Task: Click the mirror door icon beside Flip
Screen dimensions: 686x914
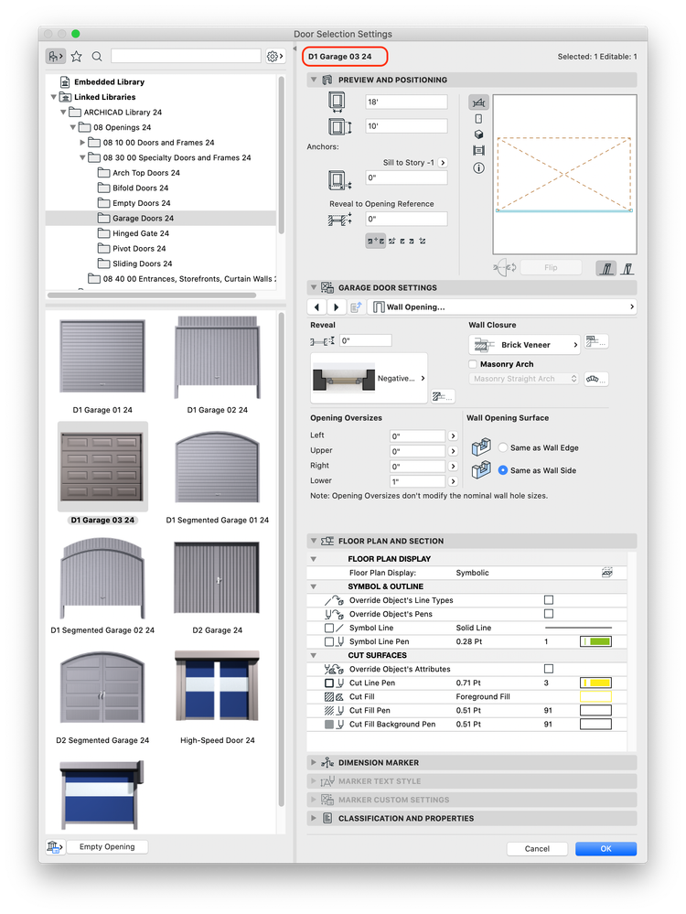Action: point(504,267)
